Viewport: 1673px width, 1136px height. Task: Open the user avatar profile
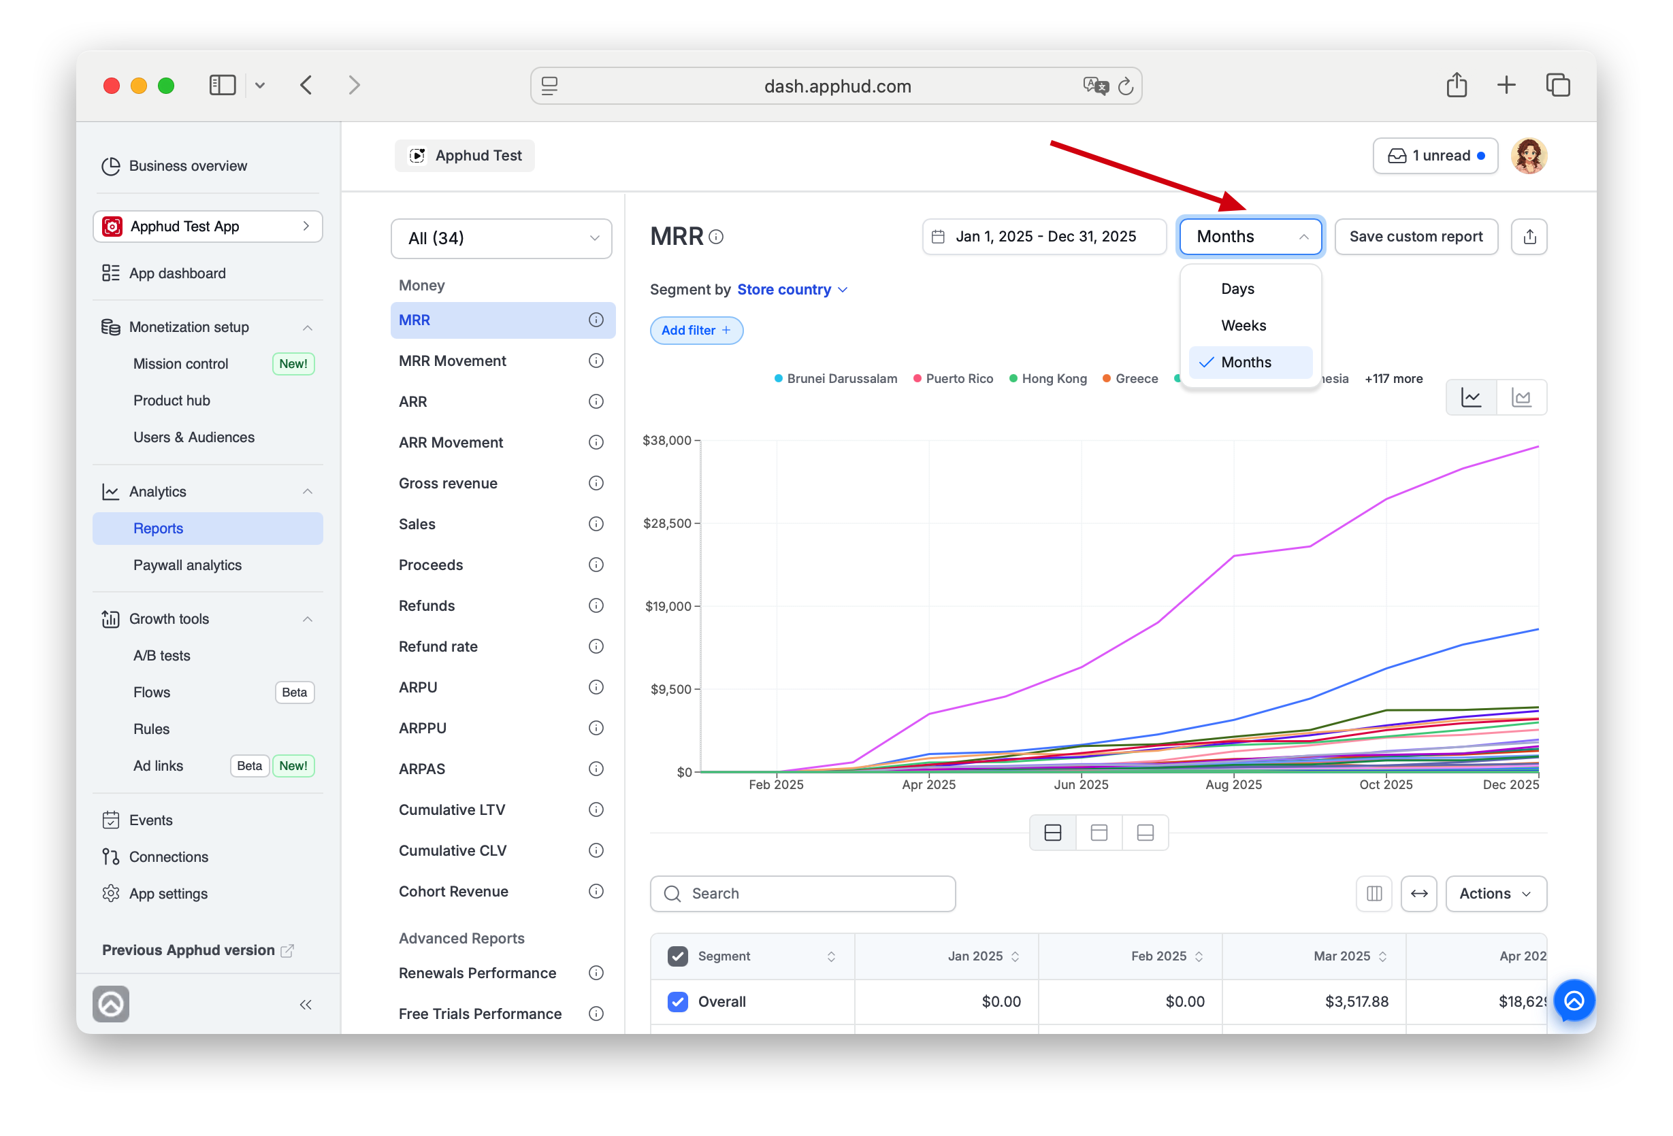[1528, 156]
